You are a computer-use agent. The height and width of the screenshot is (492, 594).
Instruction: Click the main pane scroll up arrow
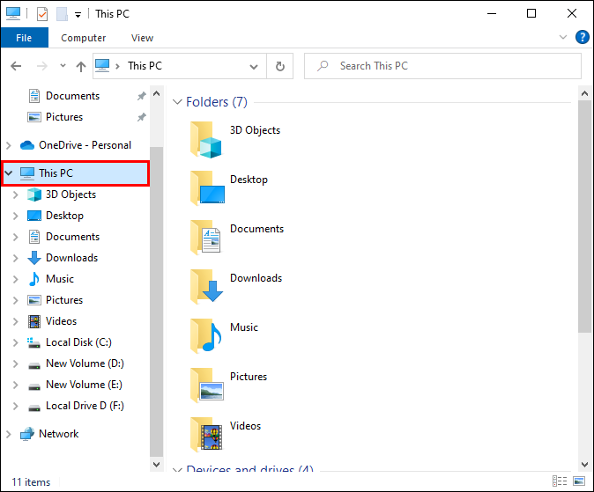tap(584, 93)
